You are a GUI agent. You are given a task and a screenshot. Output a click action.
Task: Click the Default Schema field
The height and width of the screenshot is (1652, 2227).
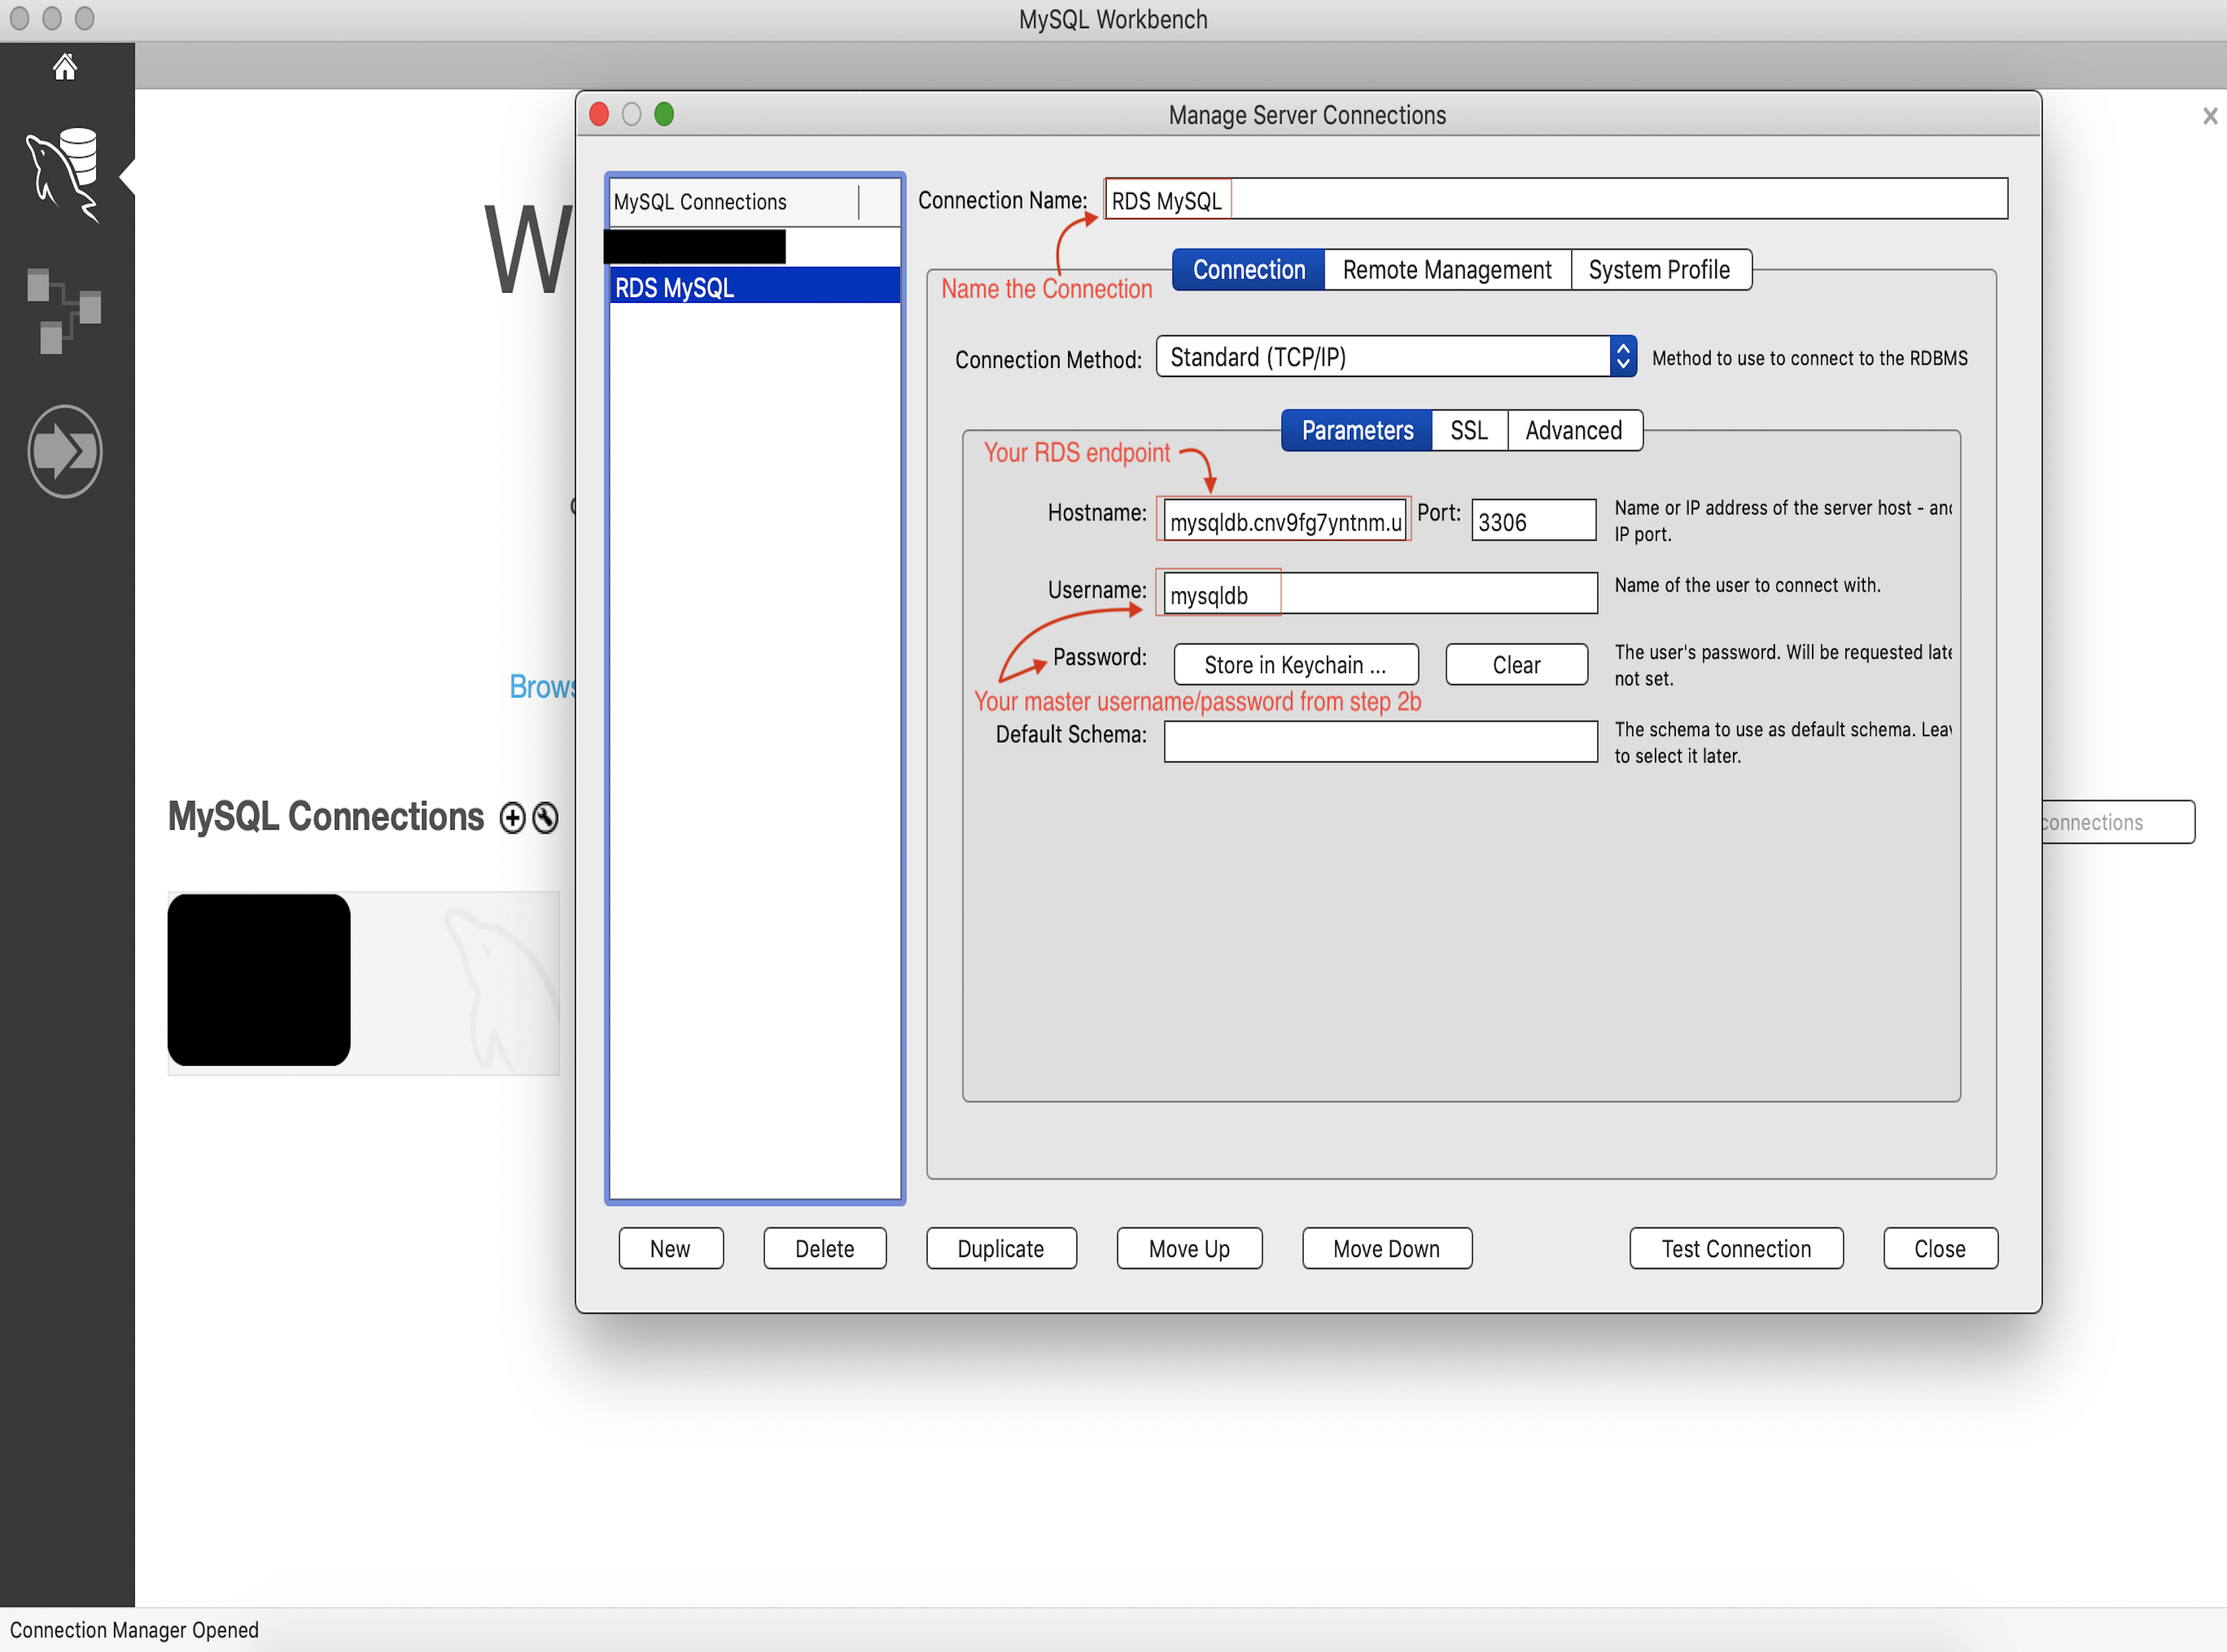coord(1380,742)
